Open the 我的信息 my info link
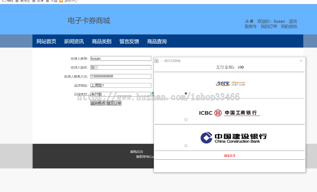Screen dimensions: 317x192 (x=289, y=26)
